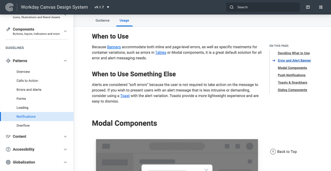Open the feedback chat icon in header
Image resolution: width=331 pixels, height=171 pixels.
pyautogui.click(x=308, y=7)
